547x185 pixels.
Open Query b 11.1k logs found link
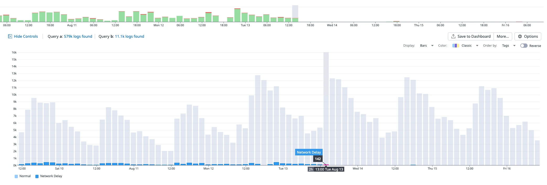click(x=129, y=36)
